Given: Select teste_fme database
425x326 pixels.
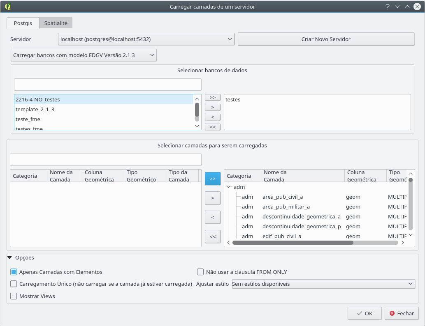Looking at the screenshot, I should [x=104, y=119].
